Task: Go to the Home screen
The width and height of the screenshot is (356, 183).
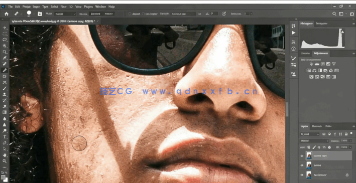Action: point(7,14)
